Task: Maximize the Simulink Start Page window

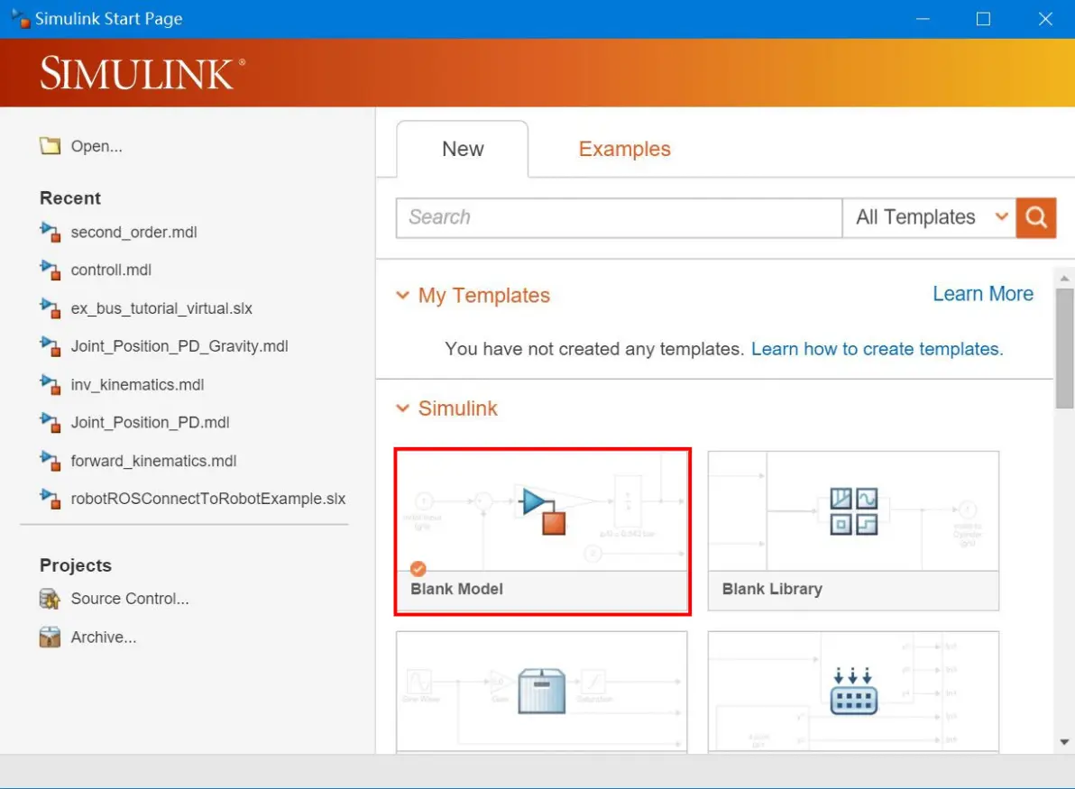Action: click(983, 19)
